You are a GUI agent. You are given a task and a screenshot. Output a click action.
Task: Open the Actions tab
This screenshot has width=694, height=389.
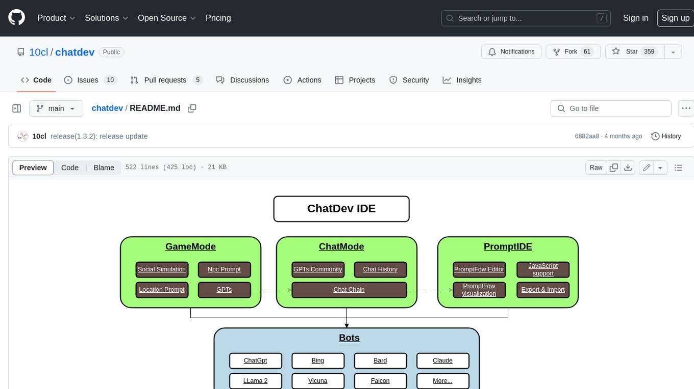pos(302,80)
